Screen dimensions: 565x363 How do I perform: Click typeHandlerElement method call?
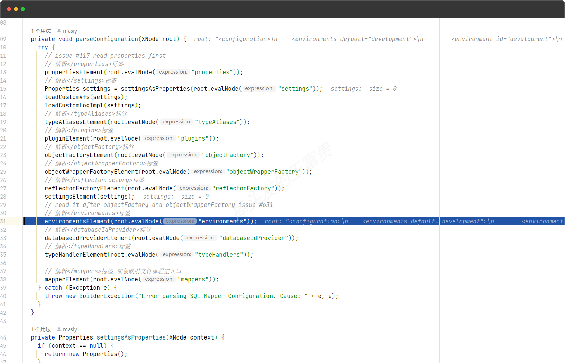pyautogui.click(x=76, y=255)
